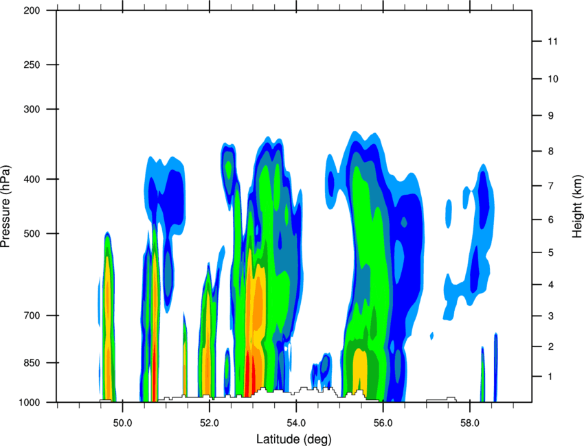Click the Pressure (hPa) axis title
This screenshot has width=584, height=446.
(5, 207)
